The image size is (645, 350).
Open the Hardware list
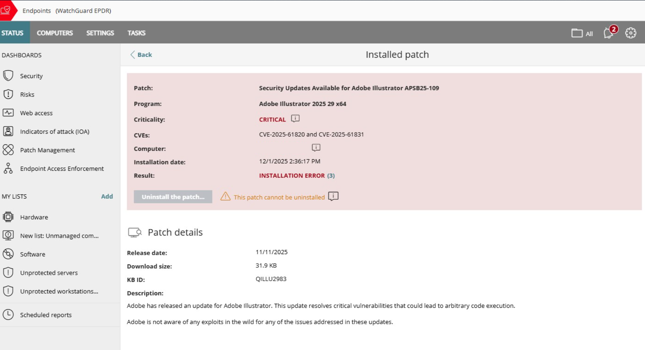34,217
